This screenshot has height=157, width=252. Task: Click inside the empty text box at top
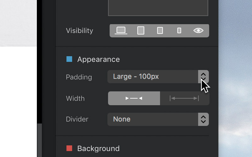pyautogui.click(x=158, y=8)
